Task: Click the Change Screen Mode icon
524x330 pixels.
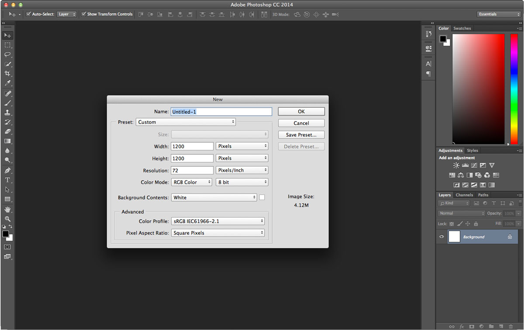Action: [7, 257]
